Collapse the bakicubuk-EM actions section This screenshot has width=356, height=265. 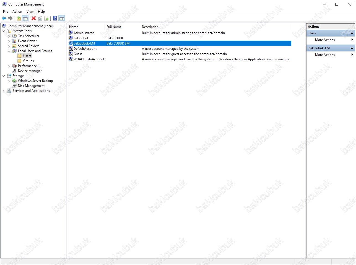[352, 48]
